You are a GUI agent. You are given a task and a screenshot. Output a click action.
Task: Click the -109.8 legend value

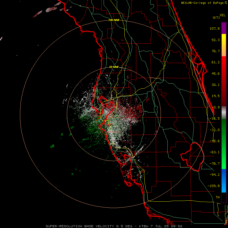(214, 186)
